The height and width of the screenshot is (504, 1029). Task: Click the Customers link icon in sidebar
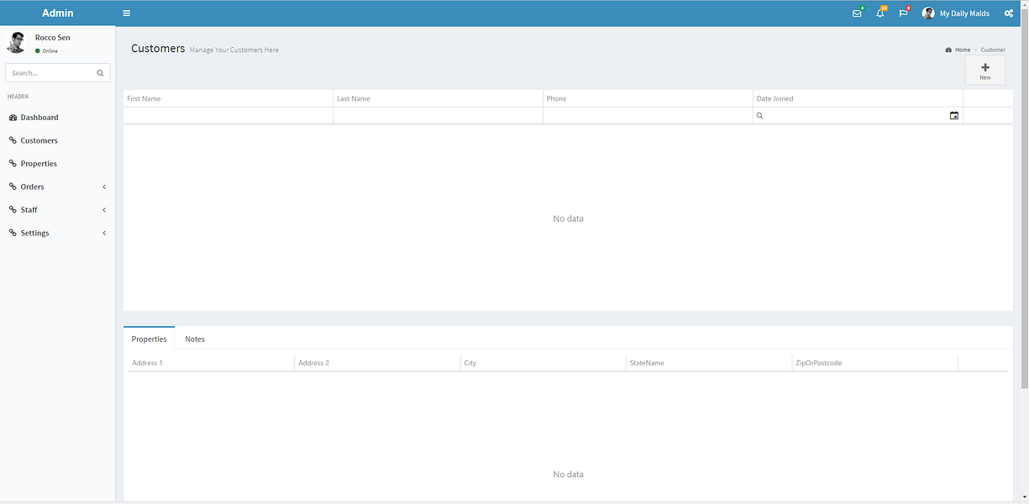coord(13,140)
